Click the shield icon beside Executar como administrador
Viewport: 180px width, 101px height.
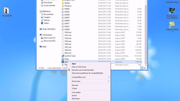click(x=69, y=70)
